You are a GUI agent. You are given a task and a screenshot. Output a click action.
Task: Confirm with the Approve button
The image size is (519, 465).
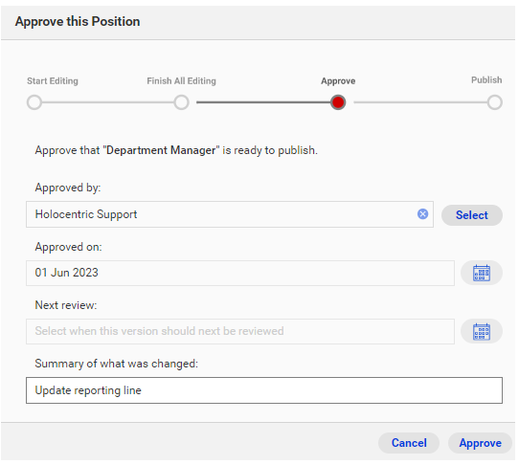[480, 443]
